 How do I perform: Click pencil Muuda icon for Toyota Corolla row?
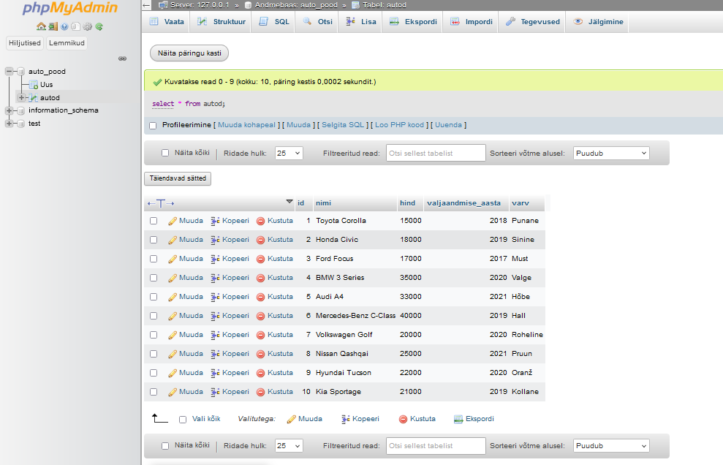coord(173,221)
